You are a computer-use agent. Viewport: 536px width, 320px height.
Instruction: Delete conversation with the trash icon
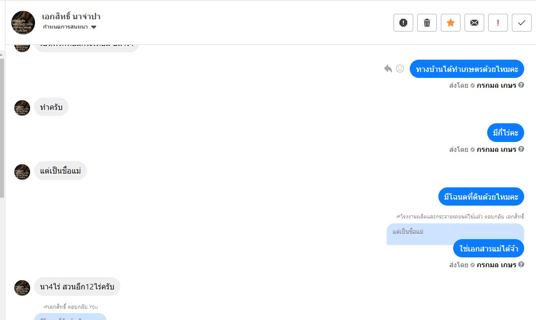coord(427,23)
